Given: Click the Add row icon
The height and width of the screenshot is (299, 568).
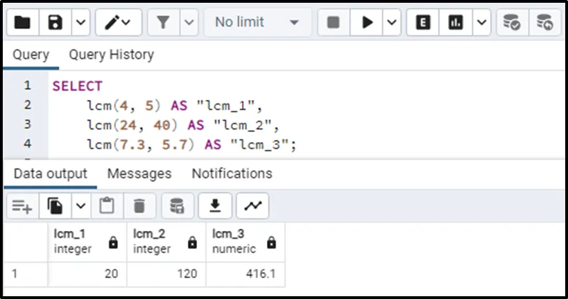Looking at the screenshot, I should click(22, 205).
